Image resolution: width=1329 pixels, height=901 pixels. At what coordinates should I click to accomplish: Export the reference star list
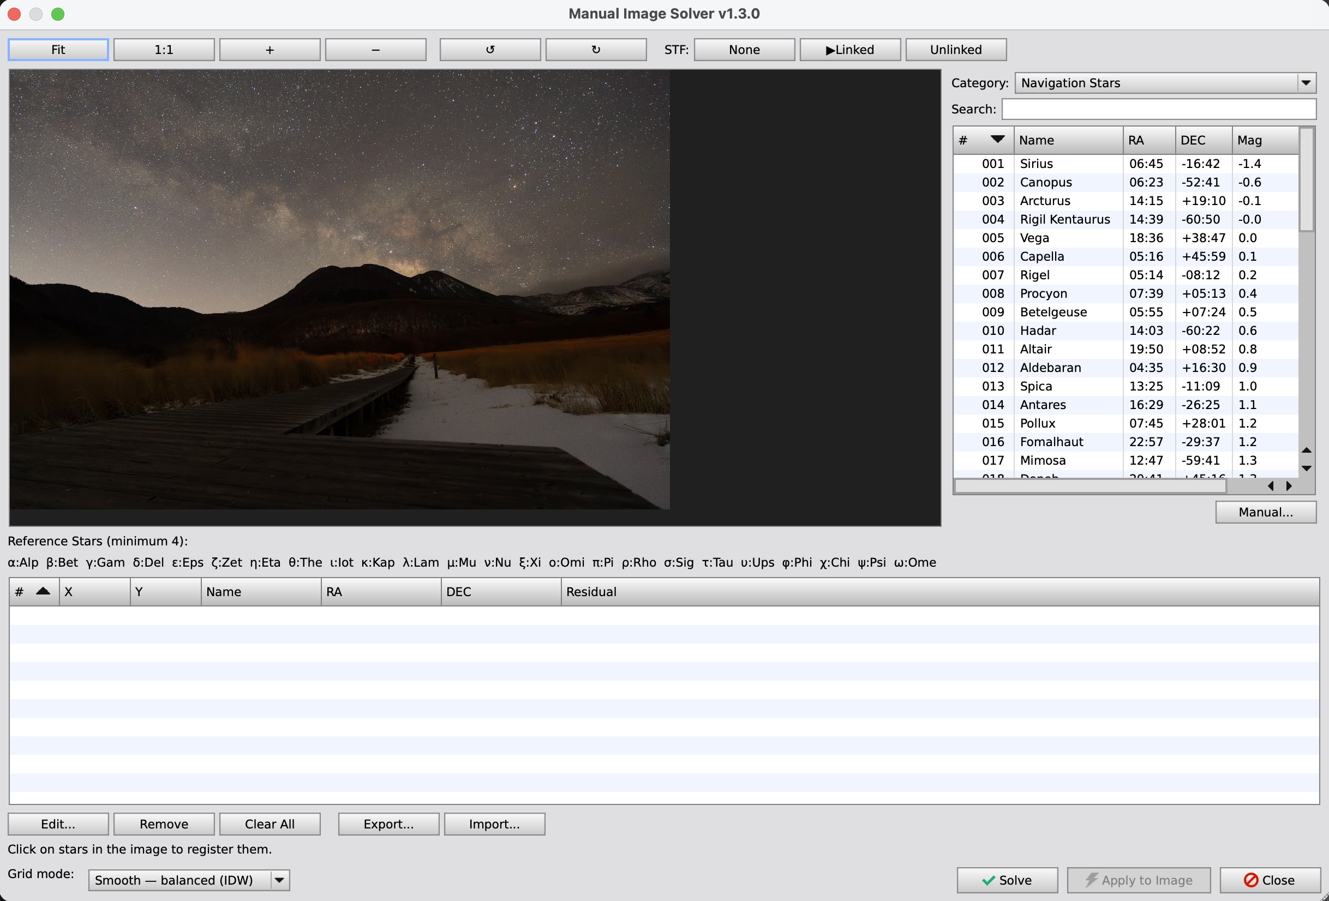coord(388,824)
